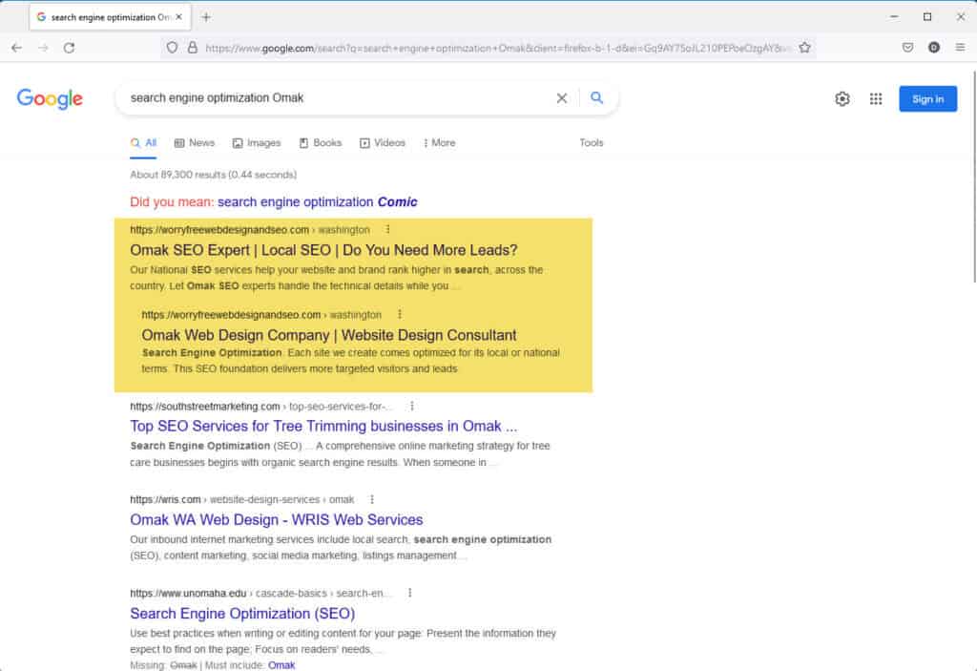
Task: Open options dots beside Omak Web Design Company result
Action: pyautogui.click(x=400, y=314)
